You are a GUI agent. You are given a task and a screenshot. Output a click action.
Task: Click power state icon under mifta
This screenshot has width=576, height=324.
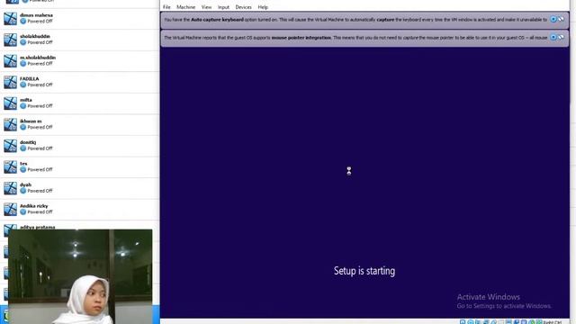[23, 106]
